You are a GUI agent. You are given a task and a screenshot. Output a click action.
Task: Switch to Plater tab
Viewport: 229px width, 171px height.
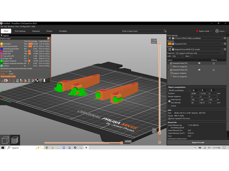click(6, 31)
